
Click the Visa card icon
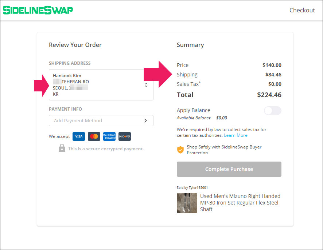pyautogui.click(x=79, y=136)
